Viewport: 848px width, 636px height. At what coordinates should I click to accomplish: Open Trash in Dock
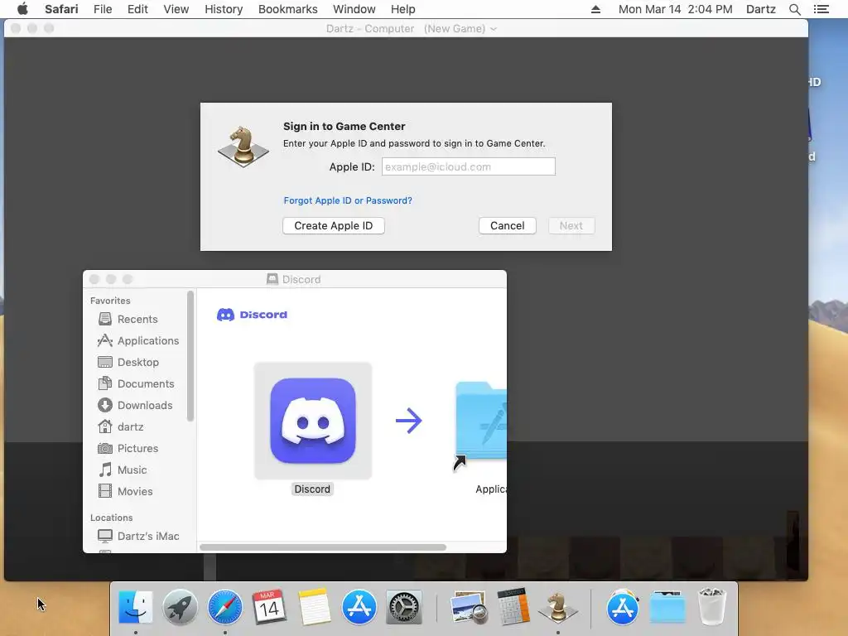[x=711, y=607]
